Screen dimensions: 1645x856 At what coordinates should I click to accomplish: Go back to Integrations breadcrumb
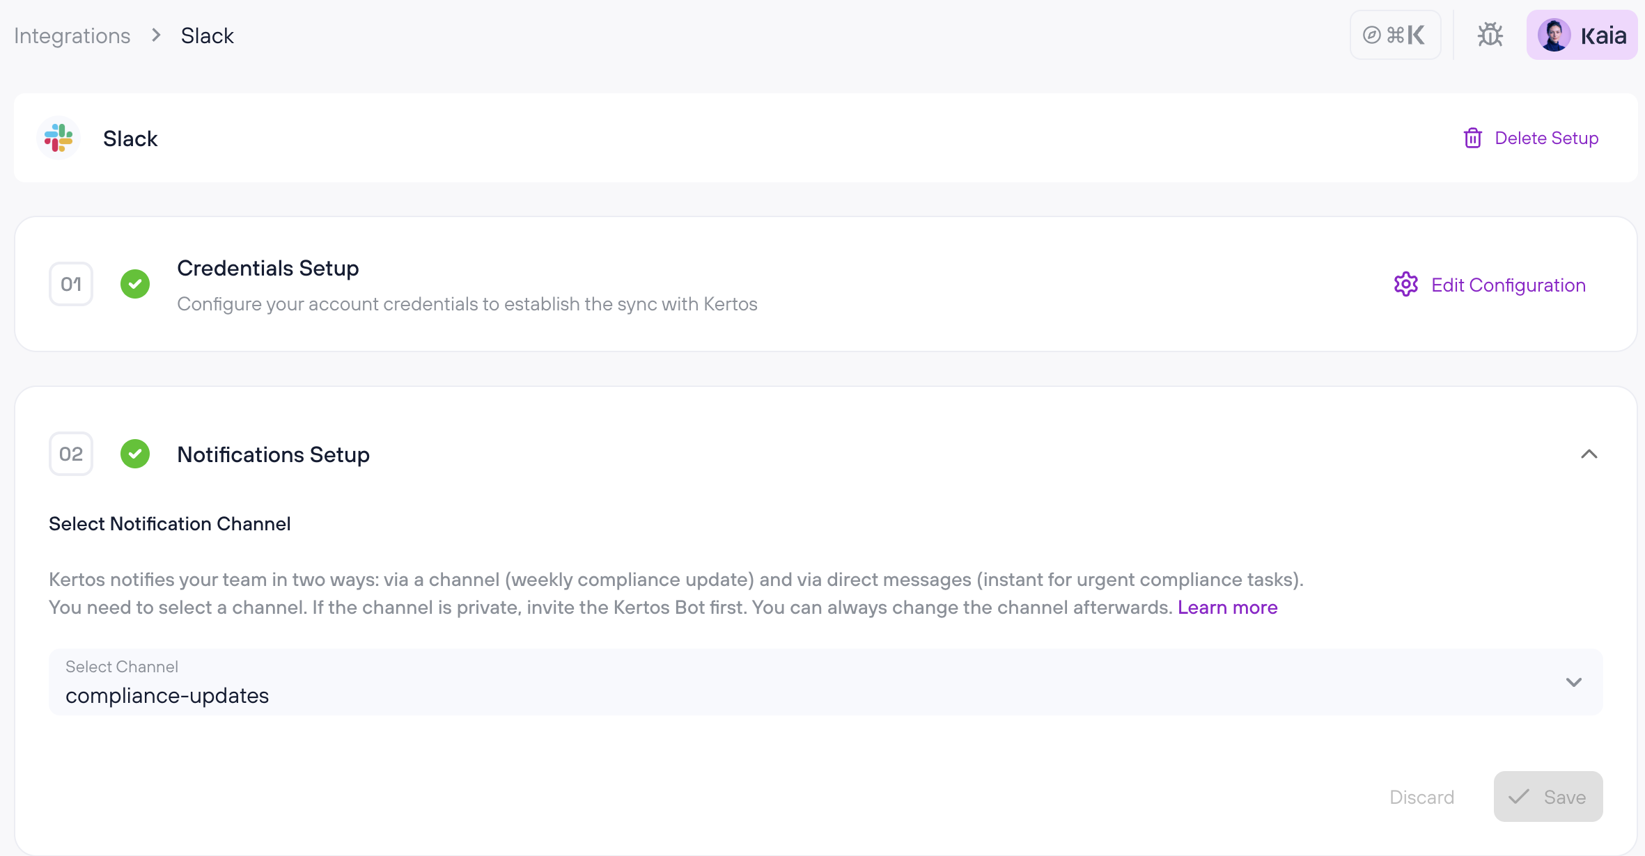pyautogui.click(x=72, y=35)
